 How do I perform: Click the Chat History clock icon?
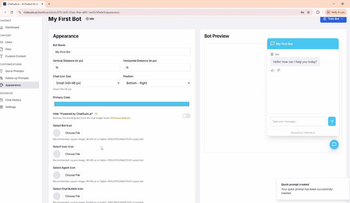pos(1,100)
